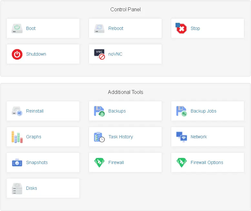Image resolution: width=251 pixels, height=211 pixels.
Task: Open the Firewall Options link
Action: 207,162
